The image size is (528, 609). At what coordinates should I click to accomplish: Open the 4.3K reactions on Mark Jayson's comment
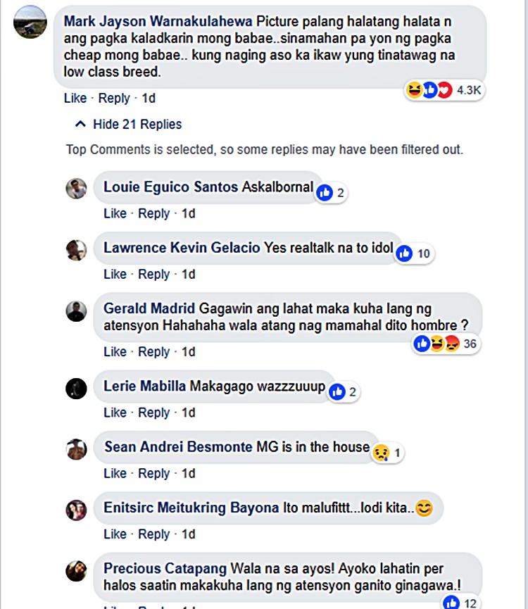pyautogui.click(x=444, y=90)
